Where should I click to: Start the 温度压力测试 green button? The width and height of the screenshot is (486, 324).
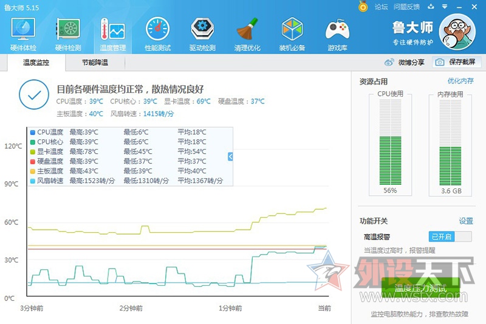[x=420, y=288]
